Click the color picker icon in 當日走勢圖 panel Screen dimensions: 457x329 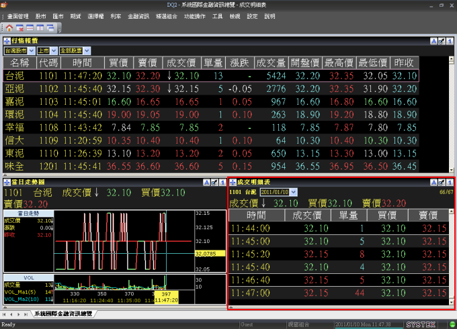pyautogui.click(x=214, y=183)
